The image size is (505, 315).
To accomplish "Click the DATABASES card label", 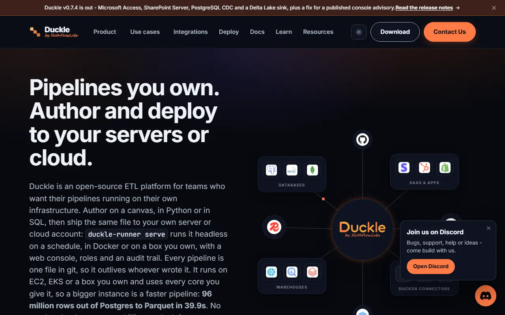I will 292,185.
